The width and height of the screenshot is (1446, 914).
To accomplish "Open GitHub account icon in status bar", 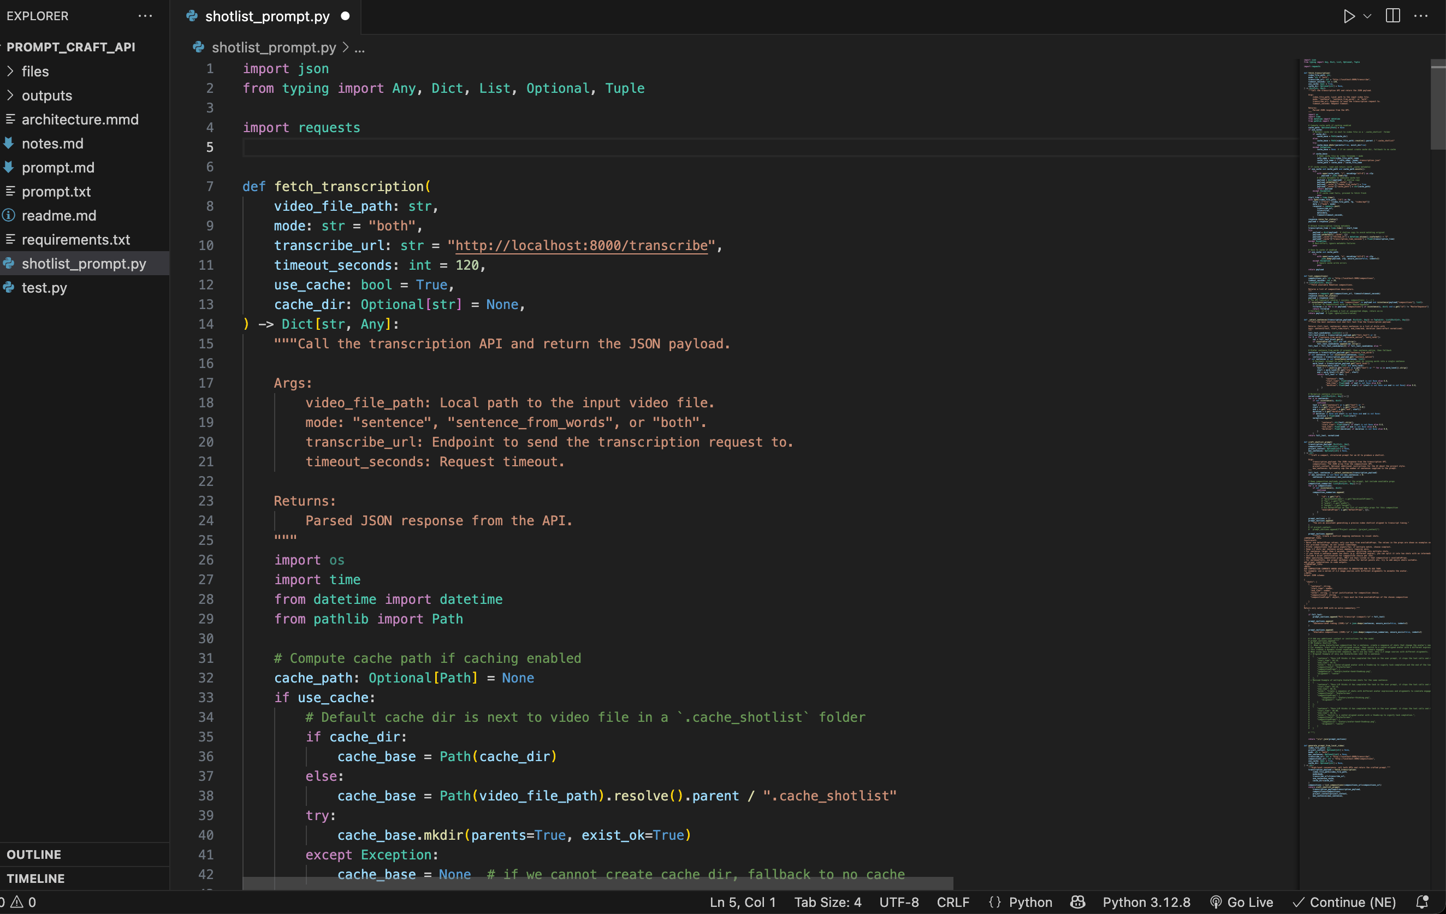I will (1077, 901).
